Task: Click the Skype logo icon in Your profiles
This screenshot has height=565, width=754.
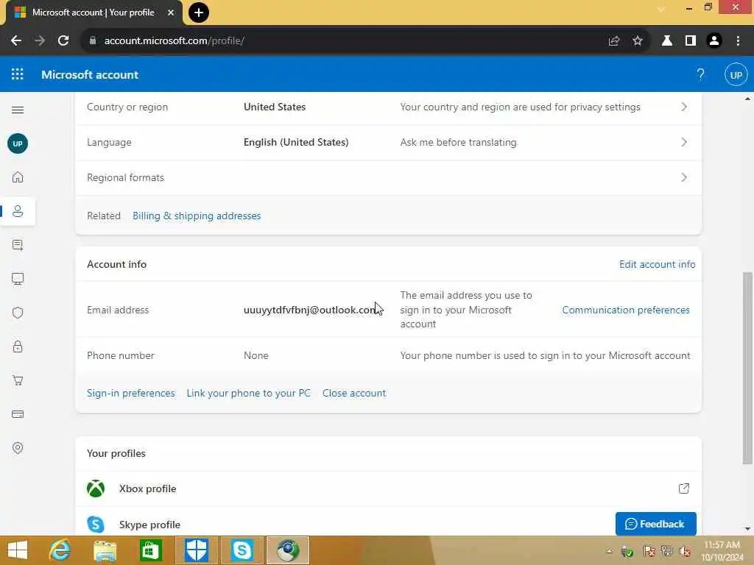Action: coord(96,524)
